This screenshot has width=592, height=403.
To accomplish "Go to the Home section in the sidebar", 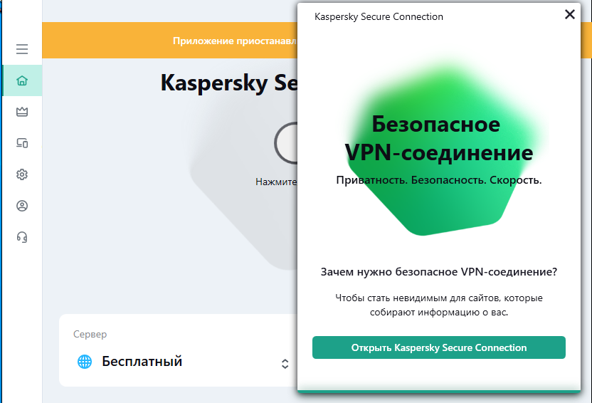I will click(22, 80).
